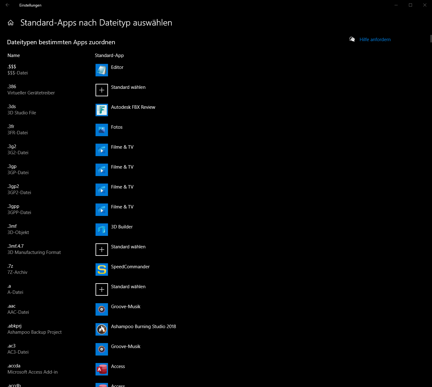
Task: Click the Hilfe anfordern link
Action: (x=375, y=39)
